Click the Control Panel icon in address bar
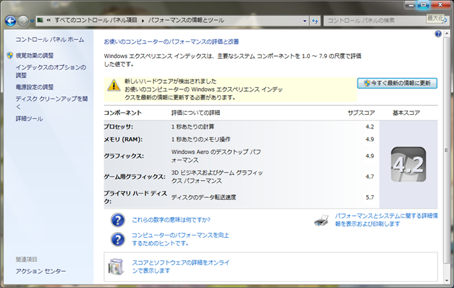Image resolution: width=454 pixels, height=288 pixels. click(x=40, y=20)
